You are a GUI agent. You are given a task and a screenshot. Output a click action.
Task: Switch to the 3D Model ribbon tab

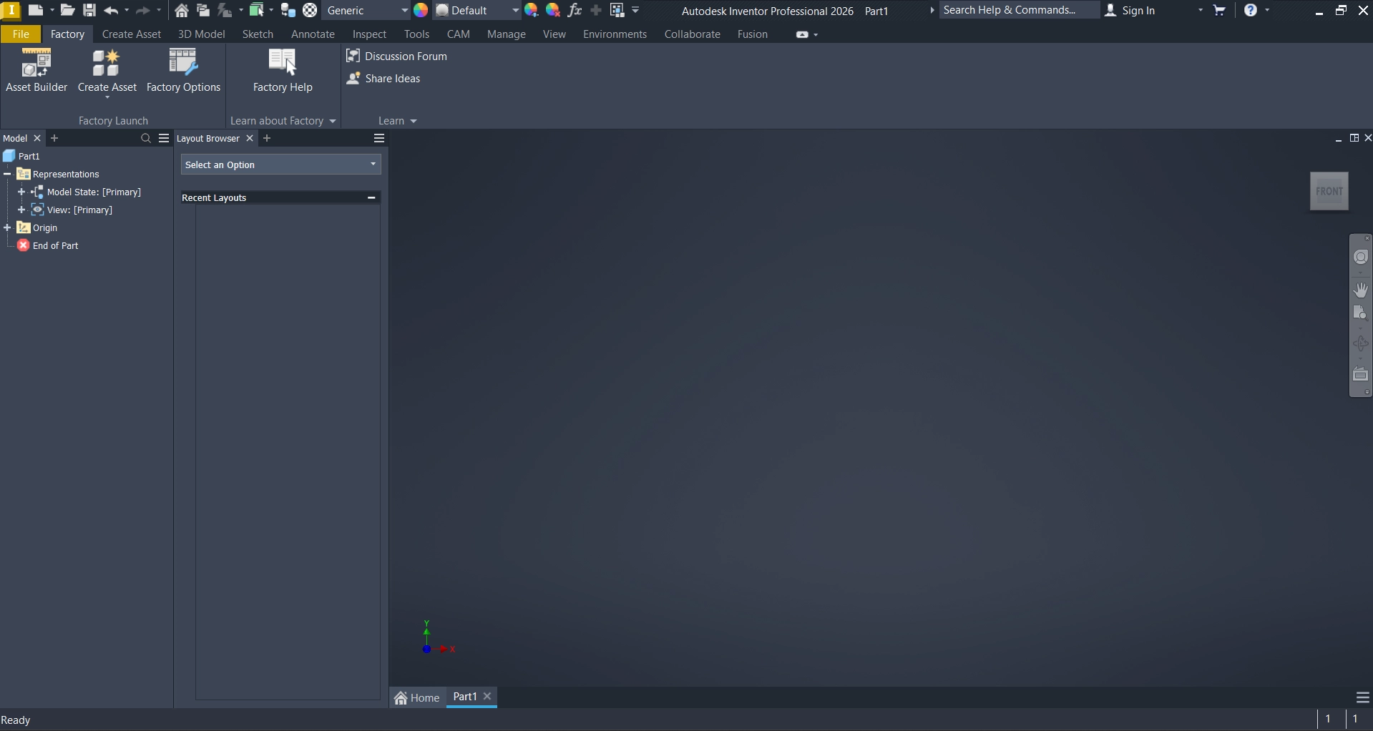click(x=201, y=34)
